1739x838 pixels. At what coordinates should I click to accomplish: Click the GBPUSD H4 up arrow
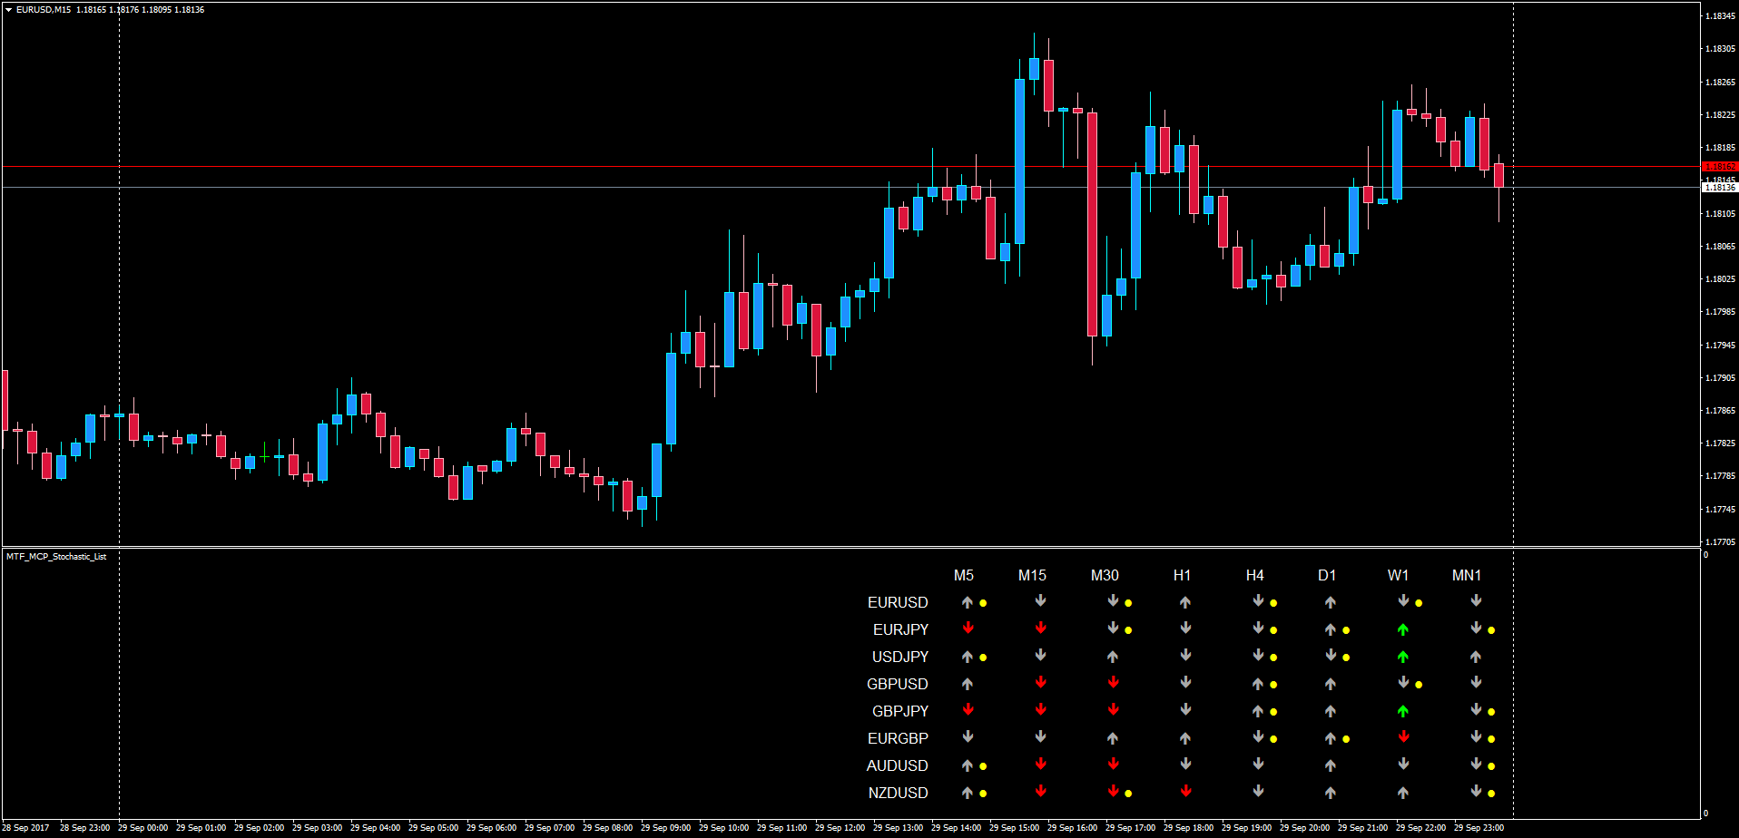1258,684
